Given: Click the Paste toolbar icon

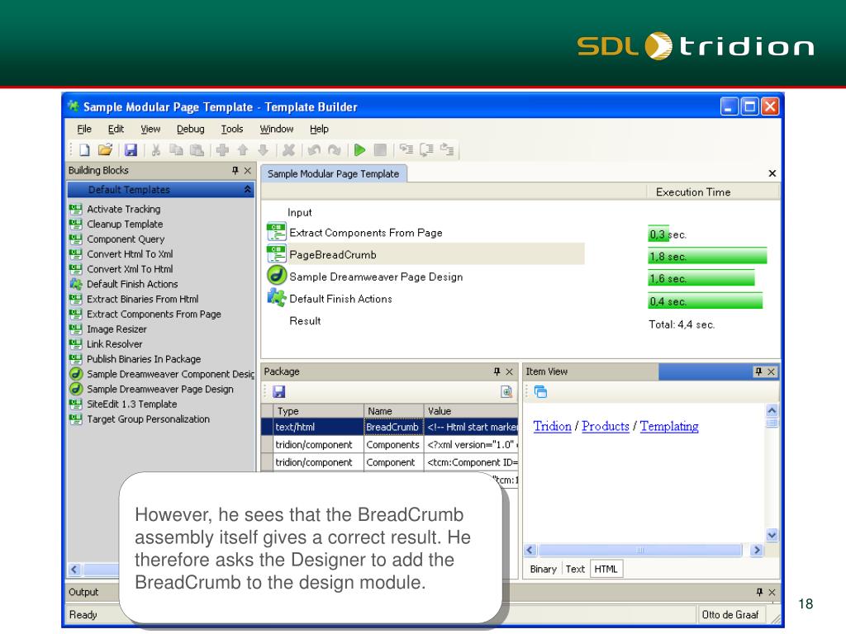Looking at the screenshot, I should click(197, 150).
